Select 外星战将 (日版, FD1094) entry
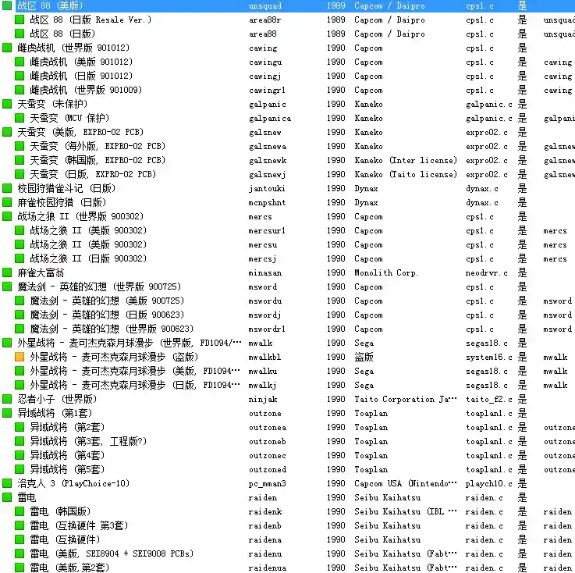This screenshot has width=575, height=573. [135, 385]
